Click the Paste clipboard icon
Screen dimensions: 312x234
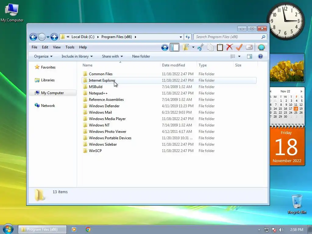click(220, 47)
